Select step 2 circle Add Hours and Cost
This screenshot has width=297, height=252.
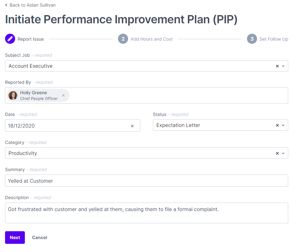[x=123, y=39]
